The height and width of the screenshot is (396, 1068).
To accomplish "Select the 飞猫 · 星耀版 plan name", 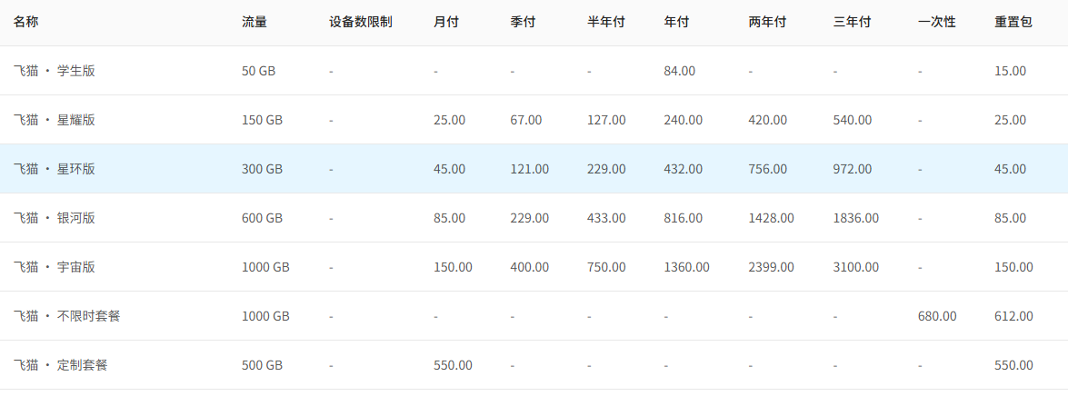I will [x=55, y=120].
